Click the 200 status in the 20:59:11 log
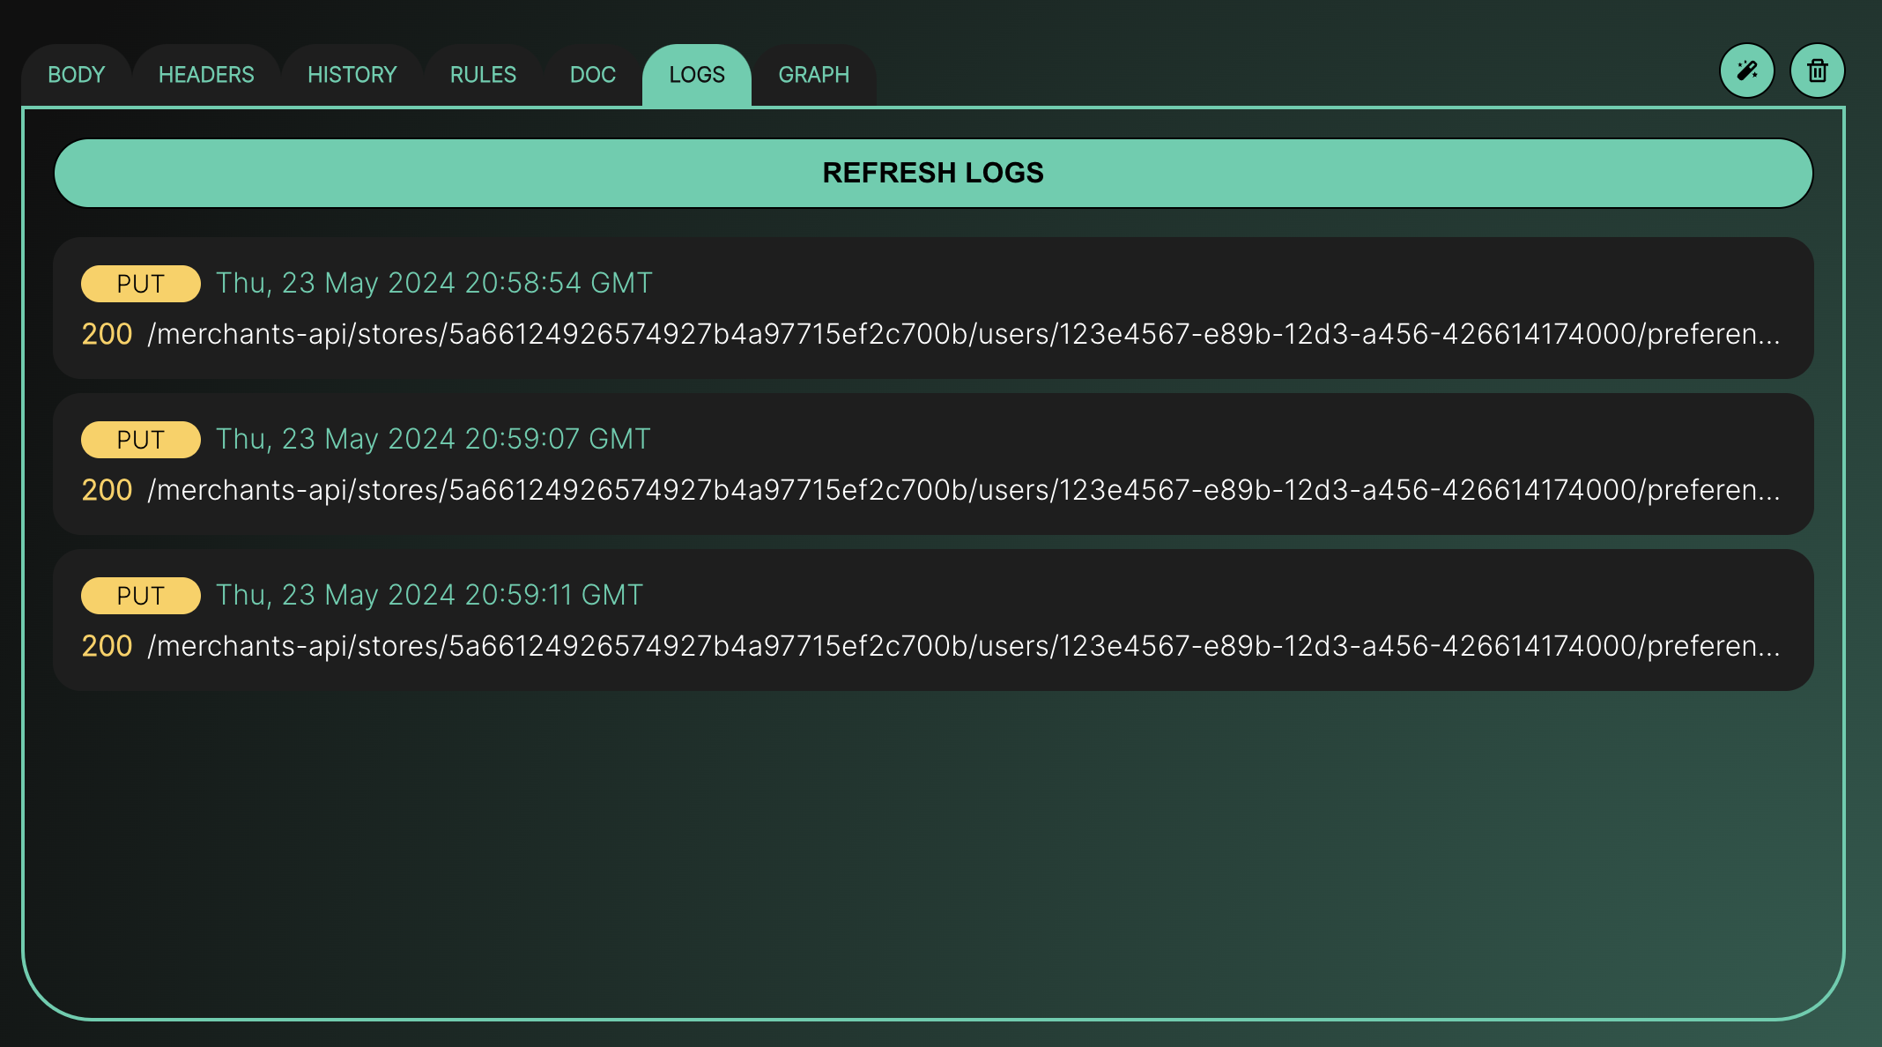 (x=107, y=646)
